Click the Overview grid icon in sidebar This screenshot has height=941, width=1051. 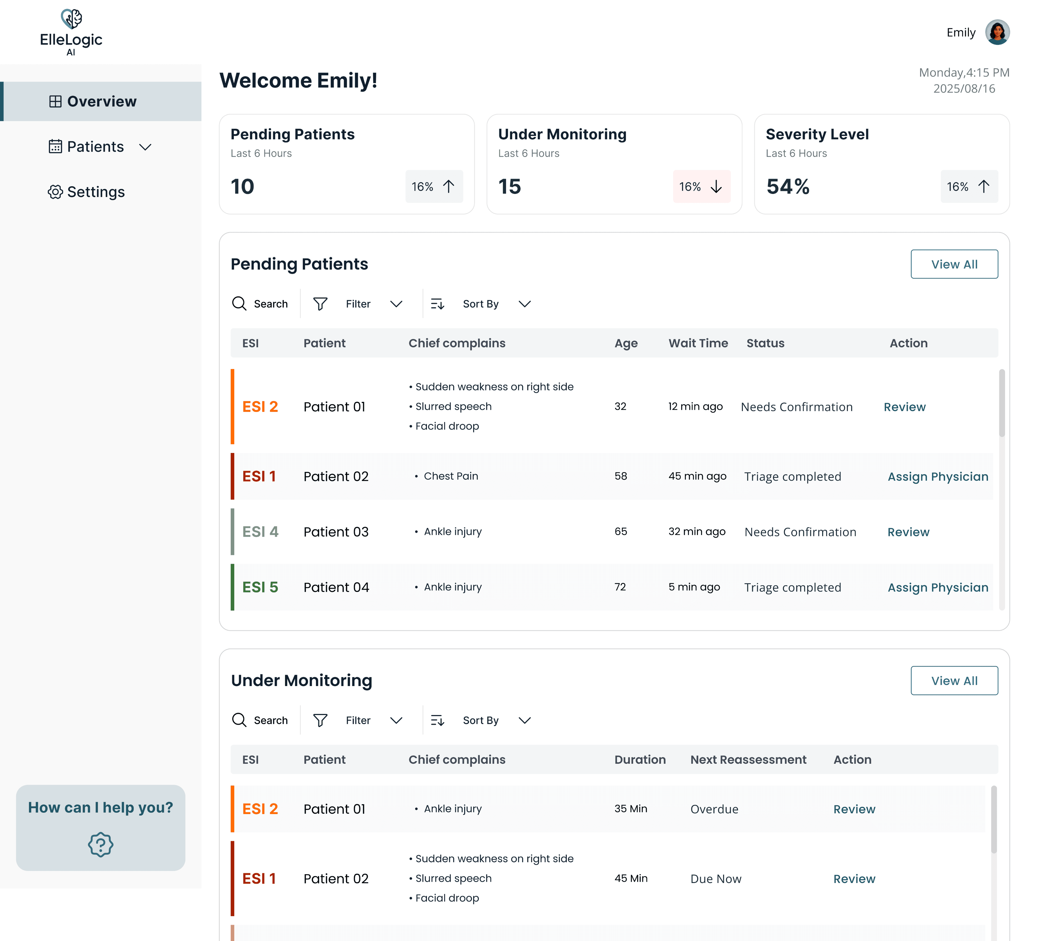pos(55,101)
